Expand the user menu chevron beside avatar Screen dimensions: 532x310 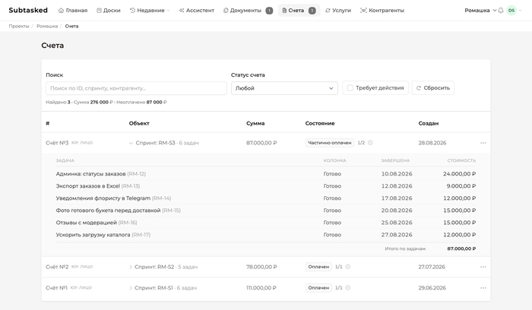pyautogui.click(x=521, y=11)
